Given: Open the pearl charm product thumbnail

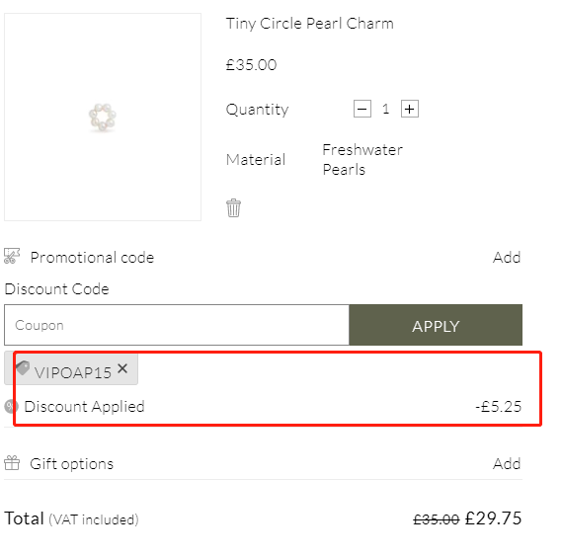Looking at the screenshot, I should pos(103,118).
